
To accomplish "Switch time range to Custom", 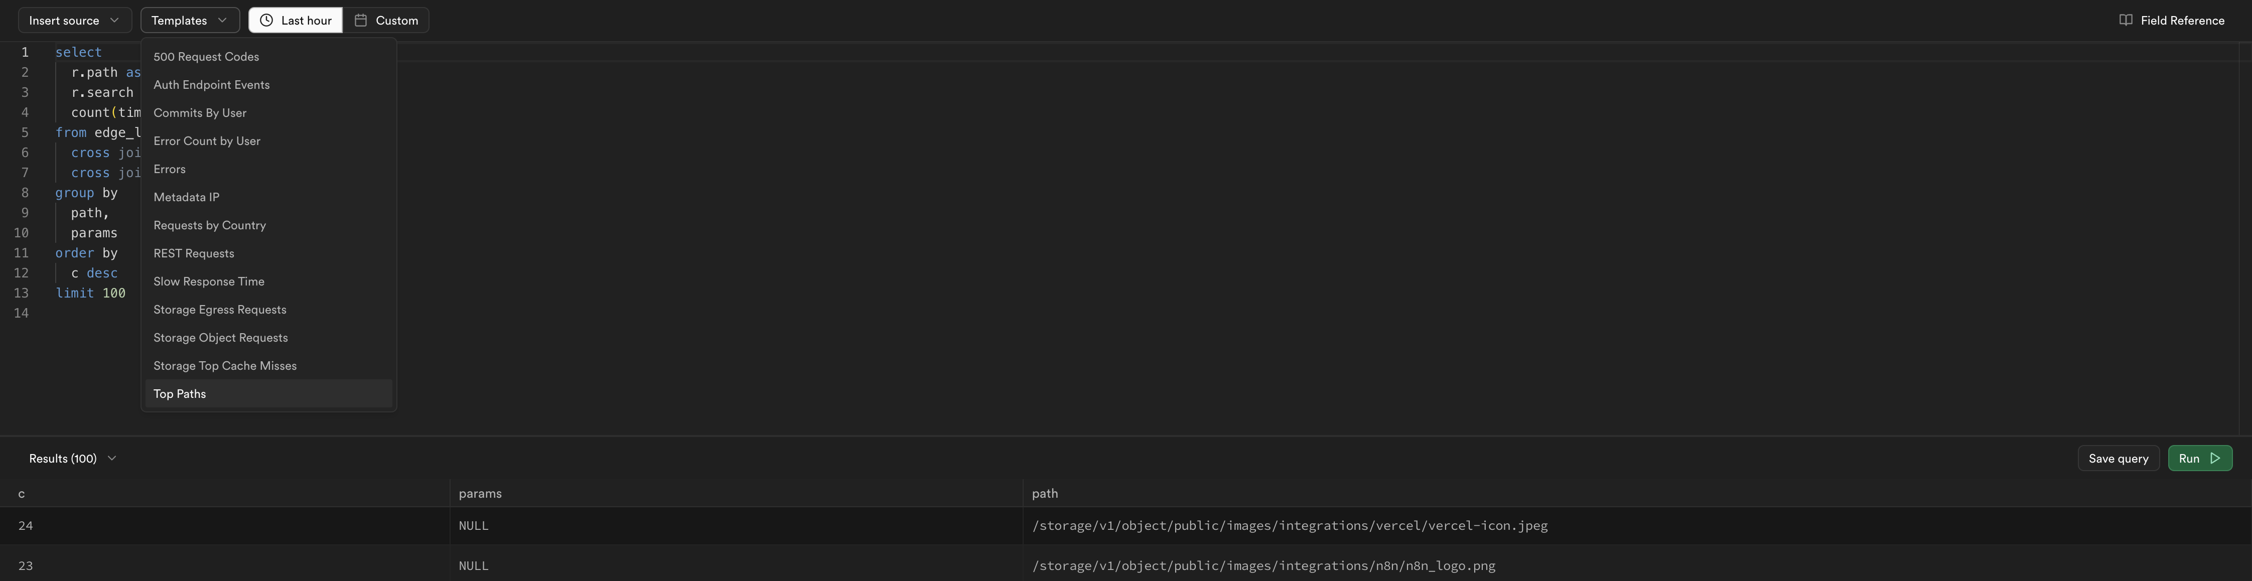I will click(x=385, y=20).
